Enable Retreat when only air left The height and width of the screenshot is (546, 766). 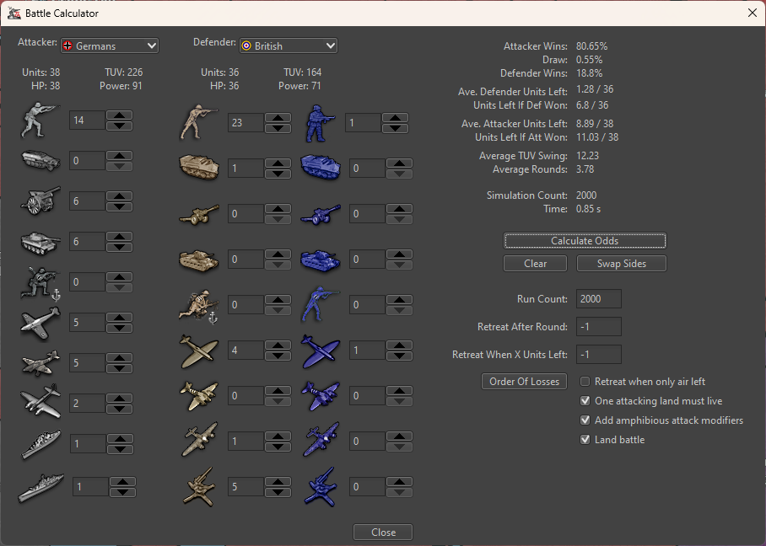tap(586, 382)
